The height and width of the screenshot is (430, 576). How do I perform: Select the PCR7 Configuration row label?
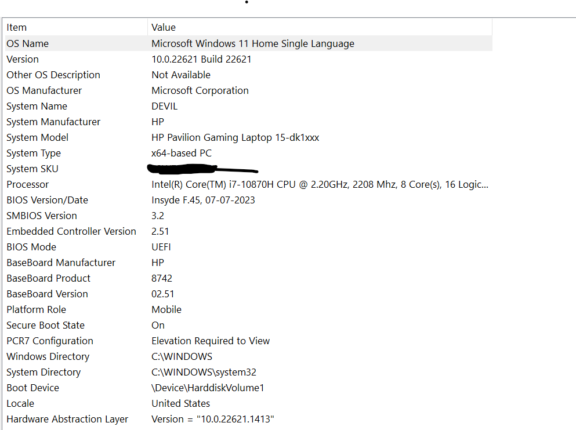[50, 341]
